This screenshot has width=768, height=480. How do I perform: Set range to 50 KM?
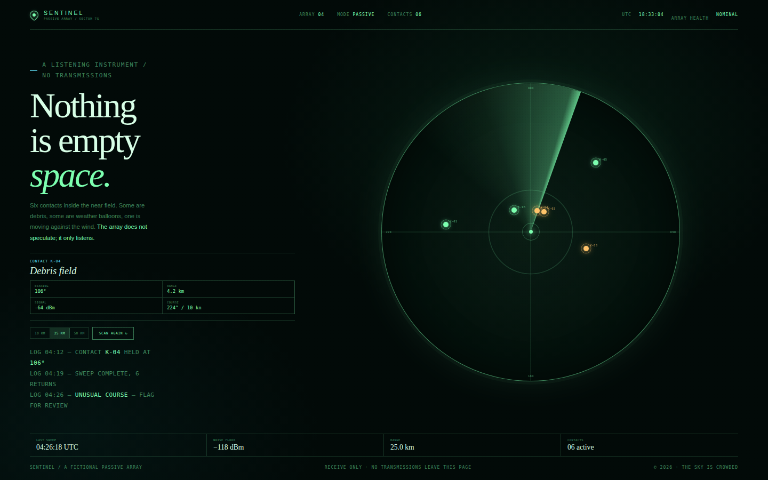coord(79,333)
